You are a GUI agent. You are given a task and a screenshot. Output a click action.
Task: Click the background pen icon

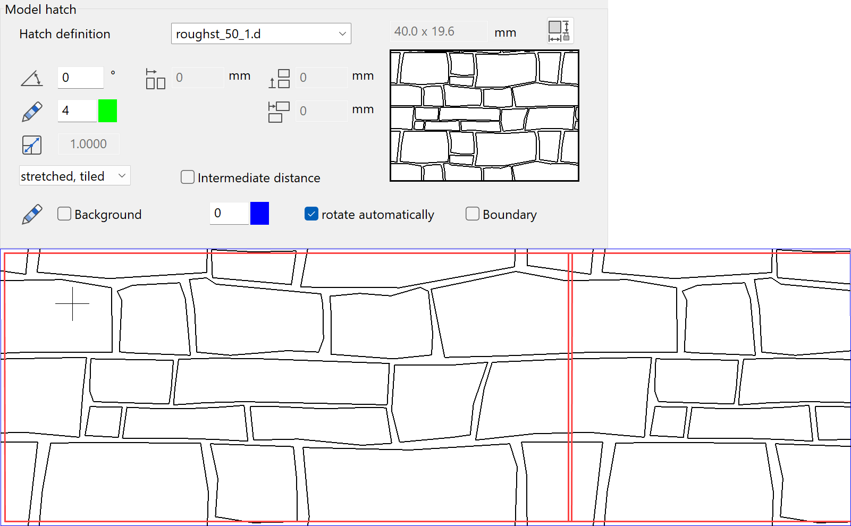point(31,214)
